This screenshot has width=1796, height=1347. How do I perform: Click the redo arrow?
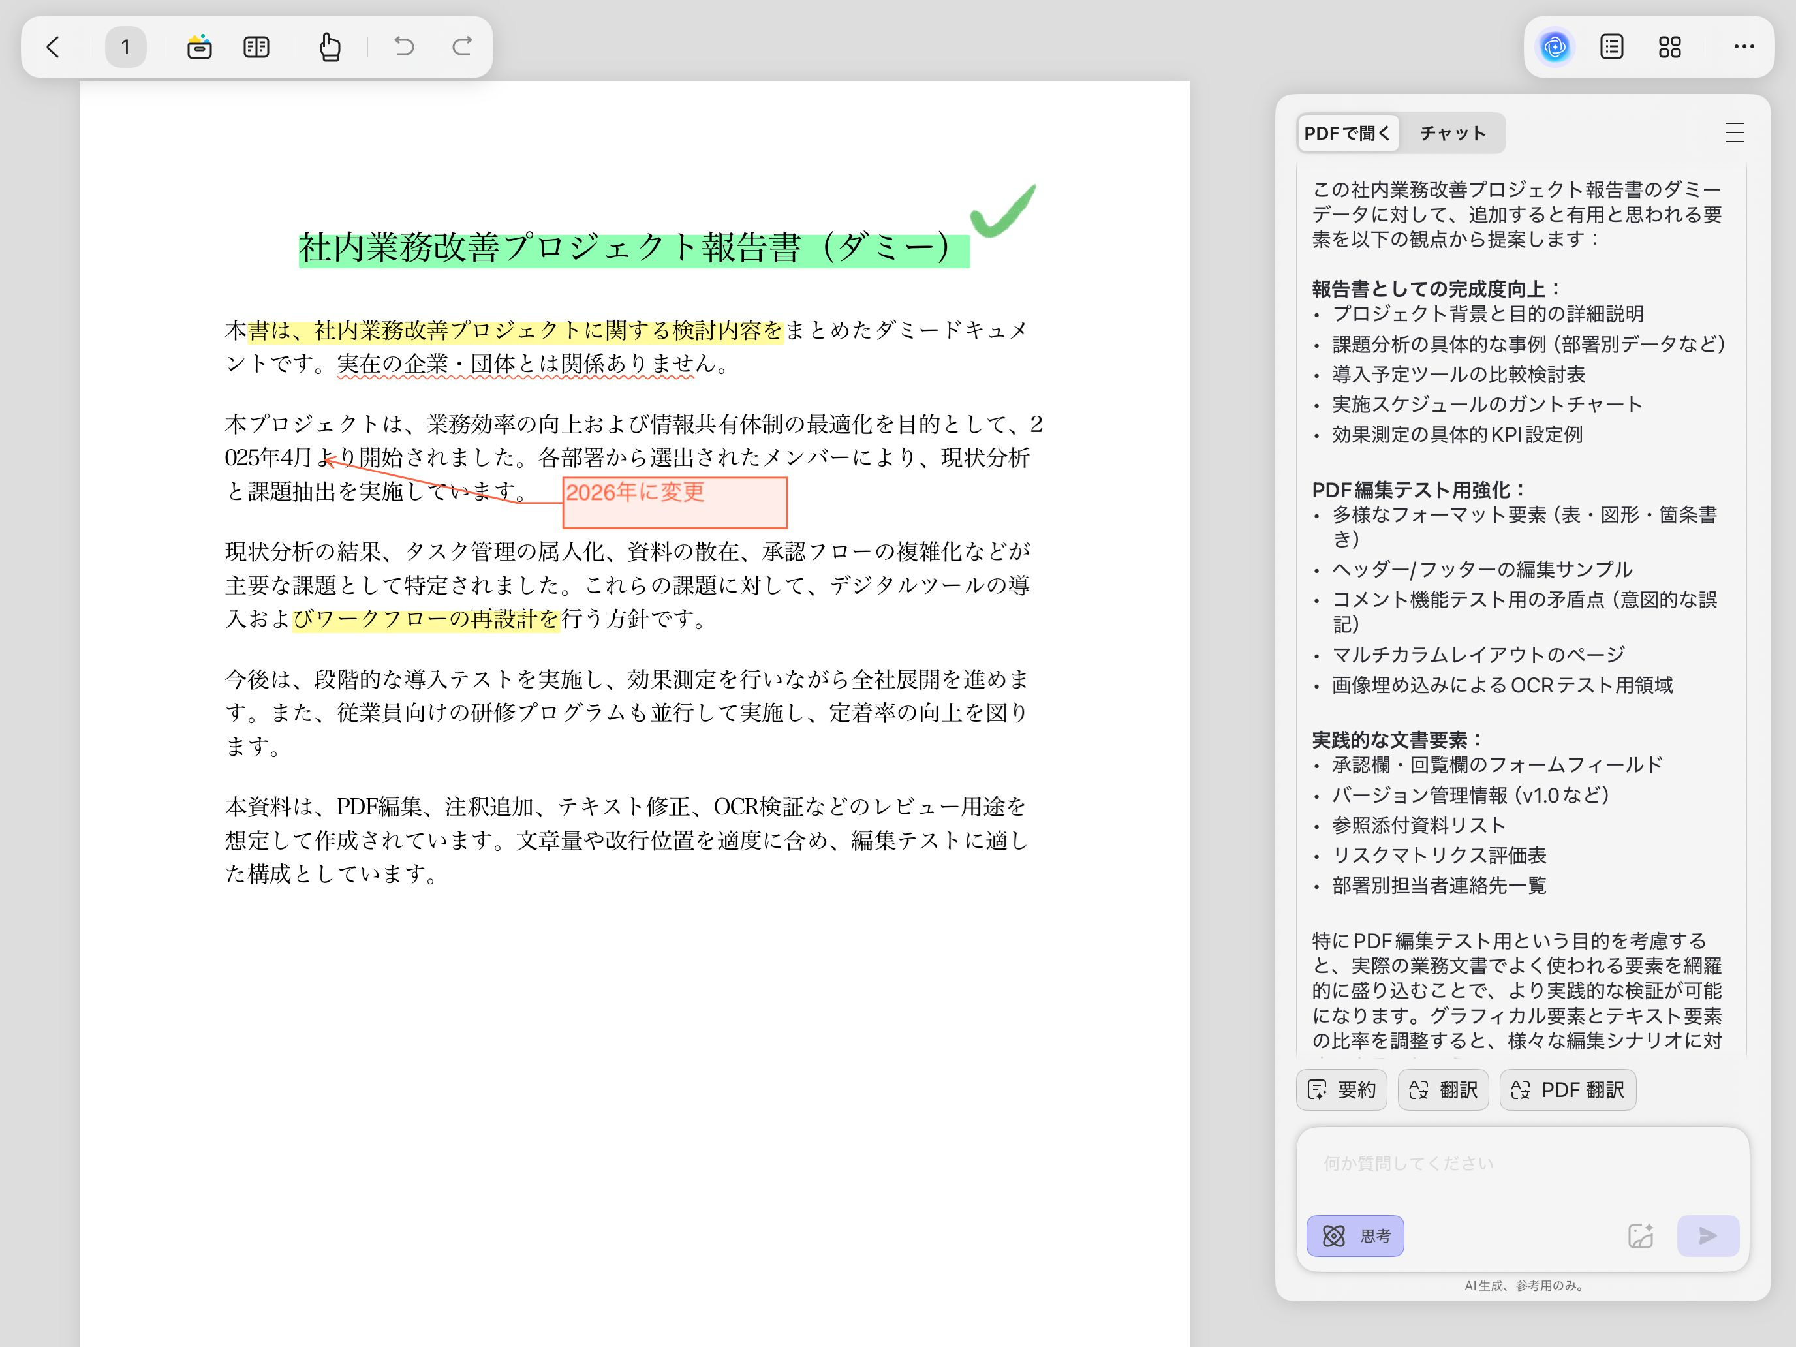[462, 47]
